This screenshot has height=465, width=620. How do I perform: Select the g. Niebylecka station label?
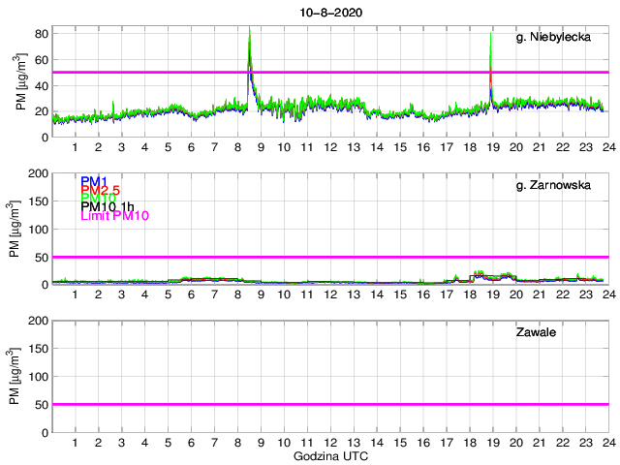pos(548,38)
